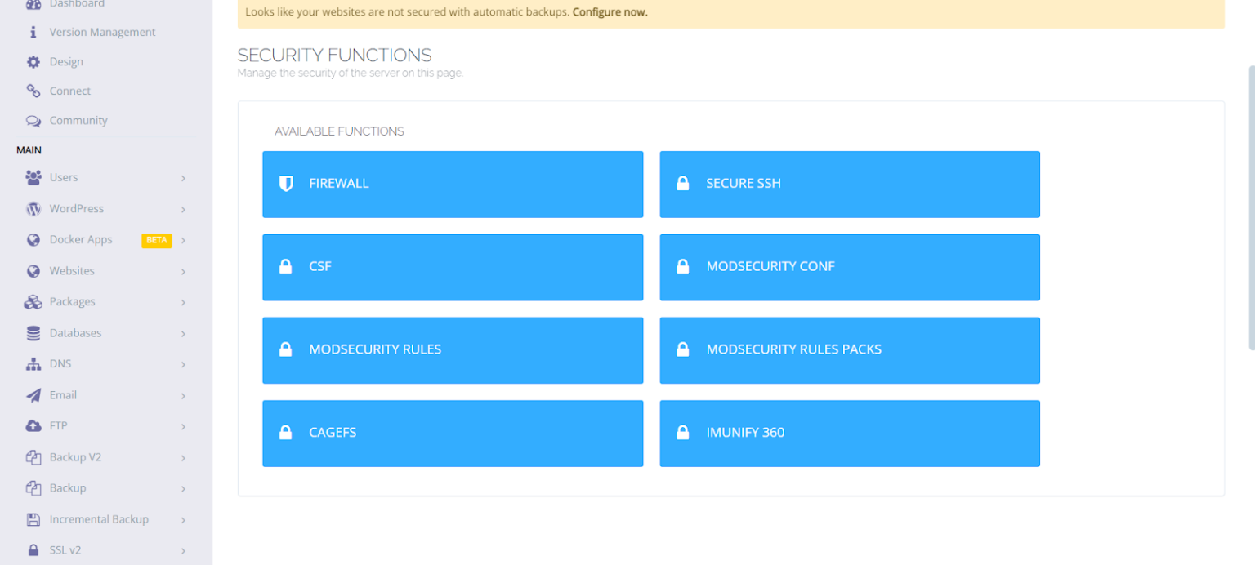
Task: Open Community via the chat bubble icon
Action: (33, 120)
